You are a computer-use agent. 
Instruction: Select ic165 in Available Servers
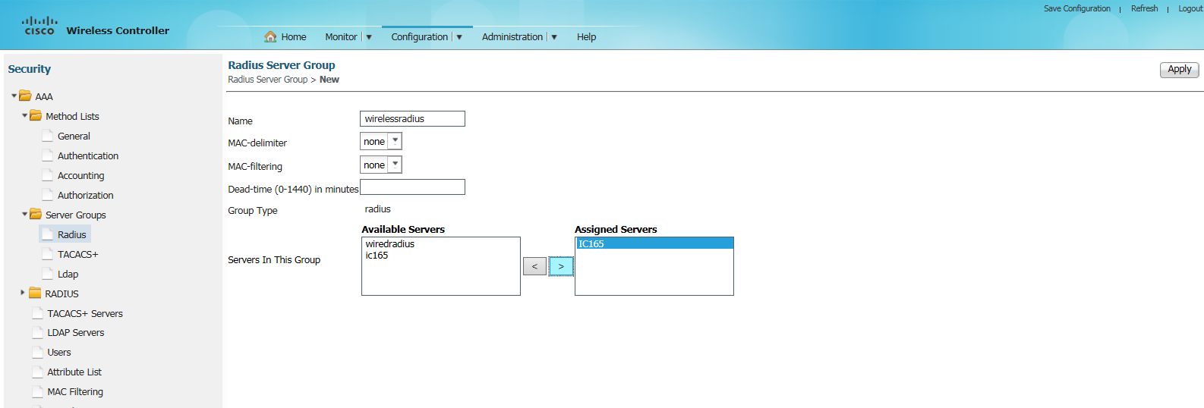440,255
